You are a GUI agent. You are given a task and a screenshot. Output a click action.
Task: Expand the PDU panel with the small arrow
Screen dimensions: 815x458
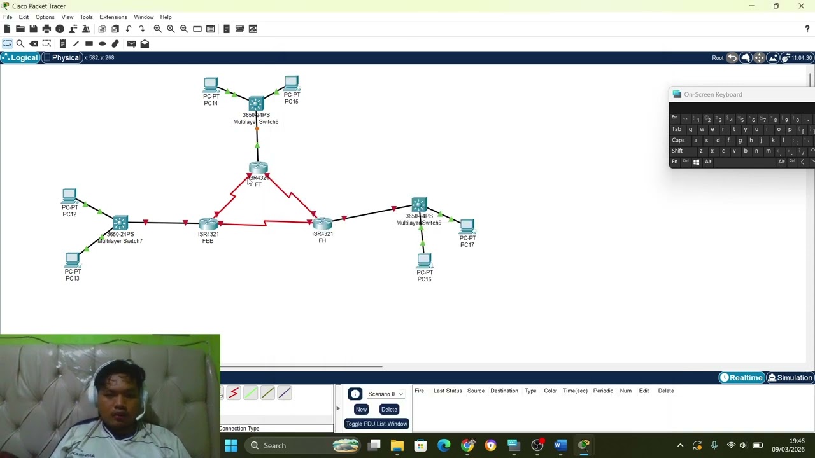tap(338, 408)
